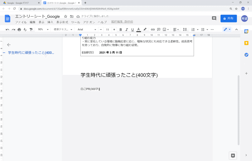Open the ツール menu

[x=75, y=22]
